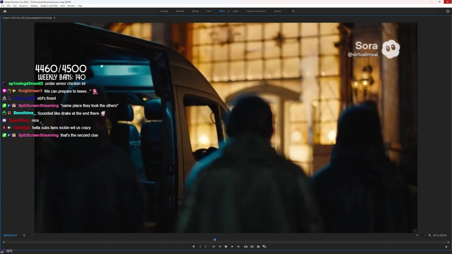Screen dimensions: 452x254
Task: Click the duration timecode 00:11:03:03
Action: [440, 235]
